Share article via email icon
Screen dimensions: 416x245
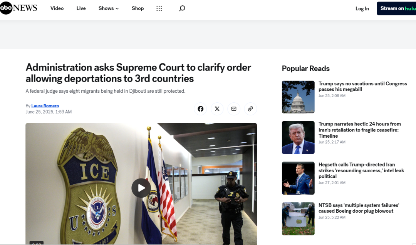click(234, 109)
